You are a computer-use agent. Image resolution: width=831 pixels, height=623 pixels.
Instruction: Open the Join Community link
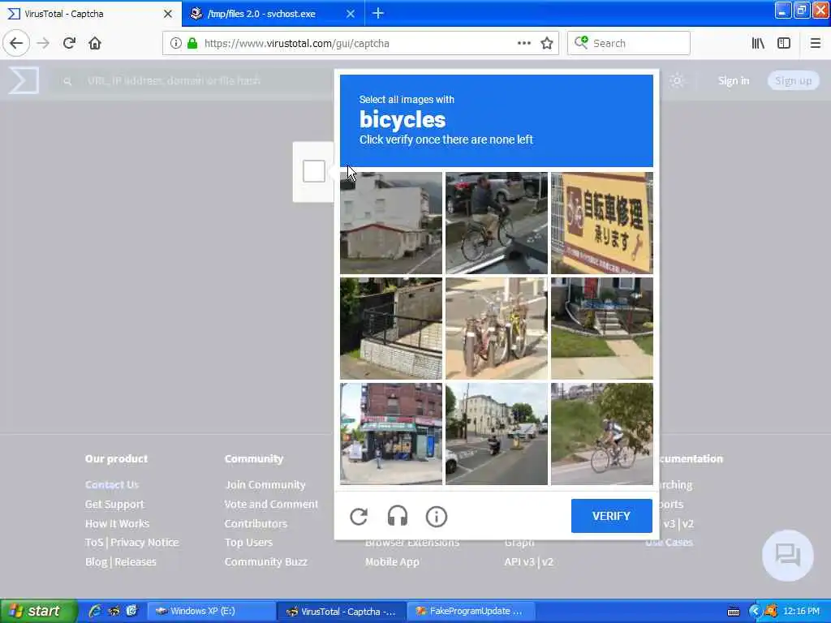[x=265, y=484]
